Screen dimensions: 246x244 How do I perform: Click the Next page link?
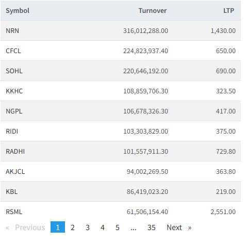(x=179, y=227)
